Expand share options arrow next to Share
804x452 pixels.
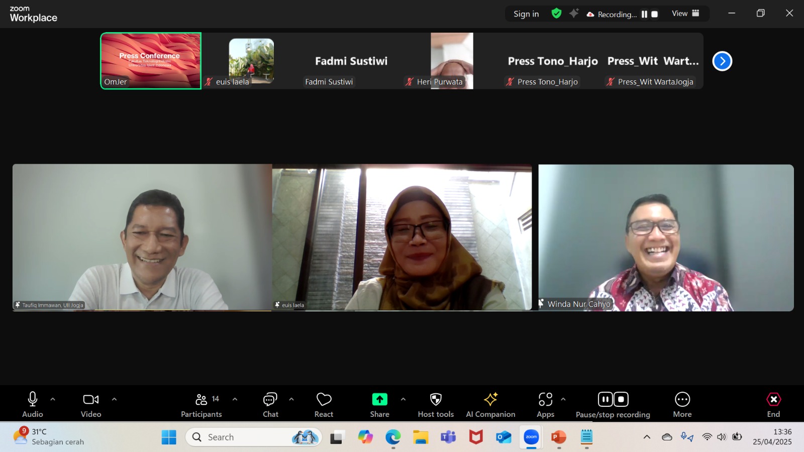click(403, 399)
